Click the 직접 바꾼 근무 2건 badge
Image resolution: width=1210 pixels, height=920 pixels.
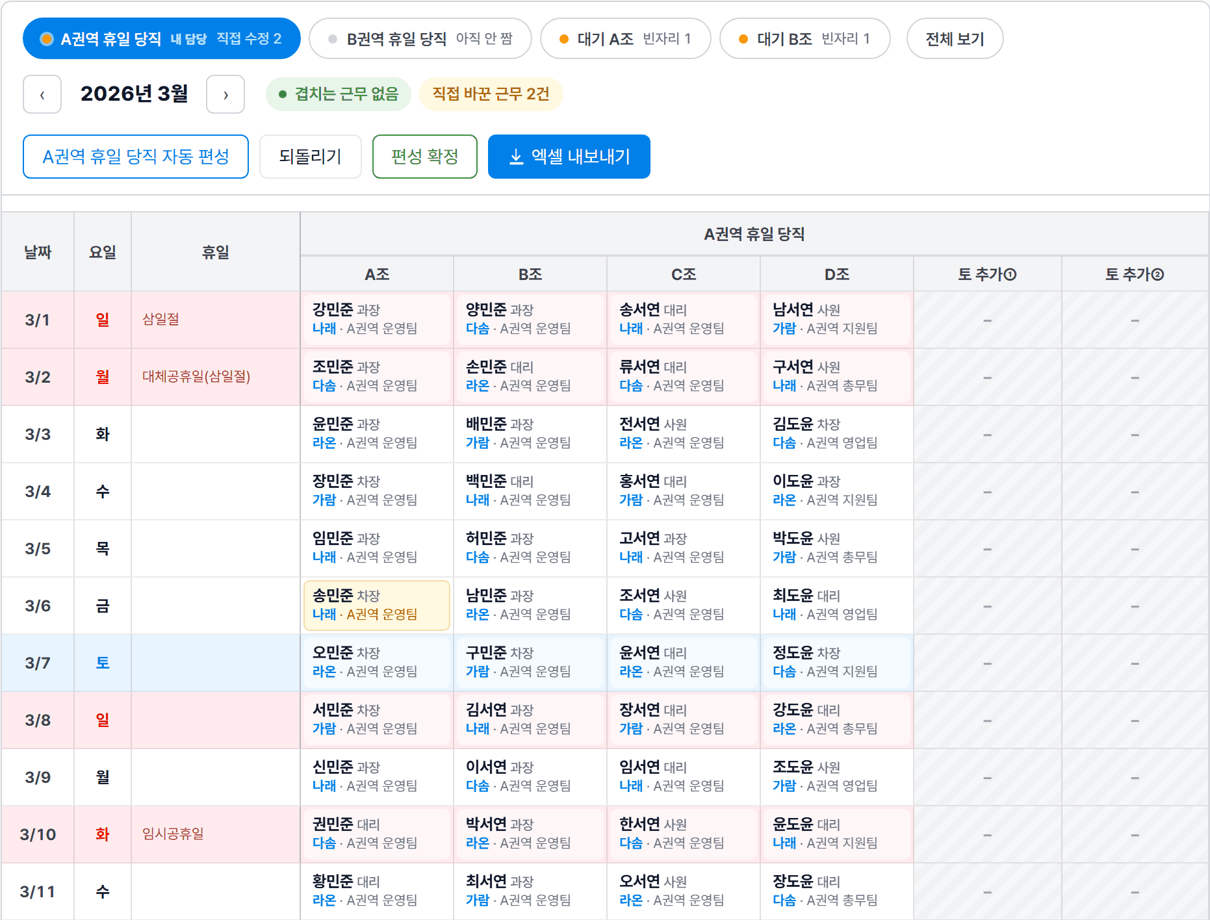tap(491, 94)
